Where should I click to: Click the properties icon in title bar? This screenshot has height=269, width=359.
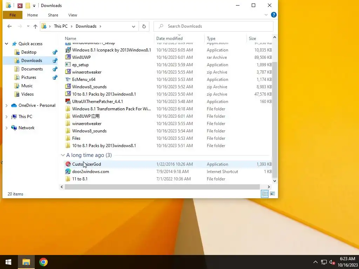(x=20, y=6)
